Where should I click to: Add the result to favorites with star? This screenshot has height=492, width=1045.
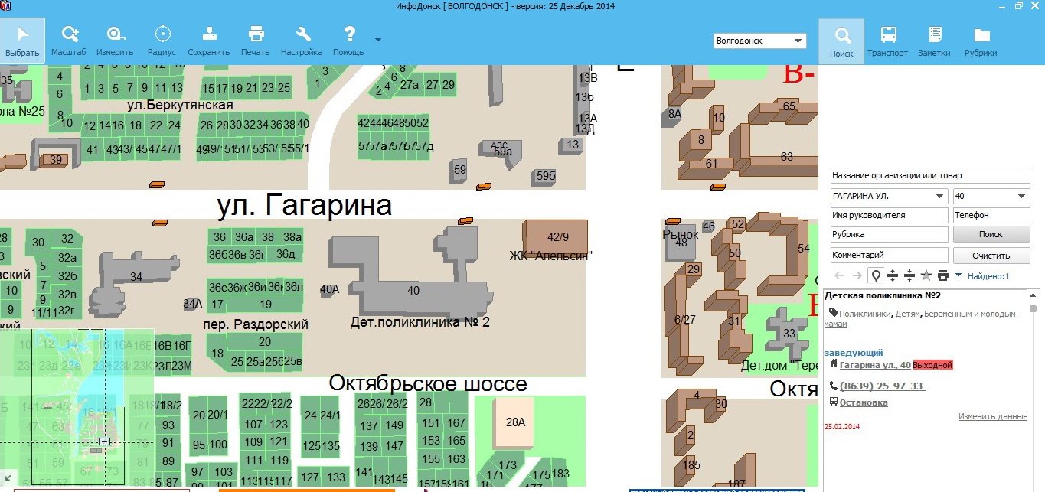[x=926, y=275]
